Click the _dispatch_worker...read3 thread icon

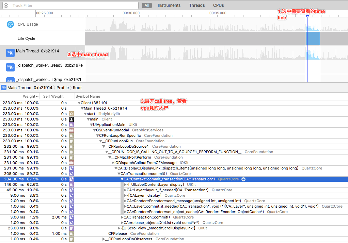coord(10,67)
